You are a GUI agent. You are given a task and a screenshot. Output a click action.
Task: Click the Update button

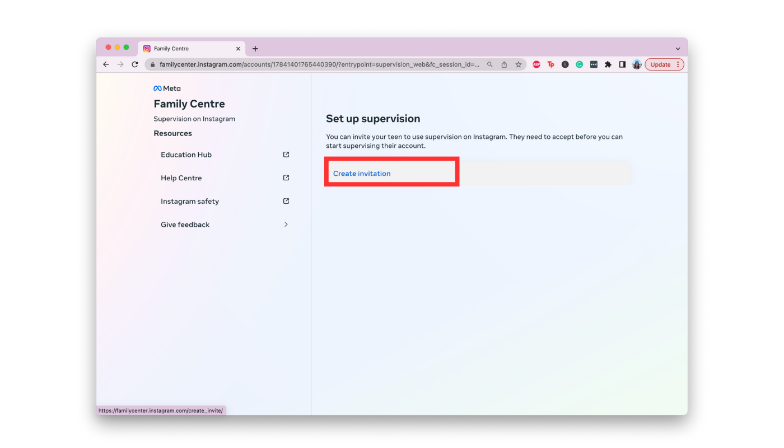tap(660, 64)
